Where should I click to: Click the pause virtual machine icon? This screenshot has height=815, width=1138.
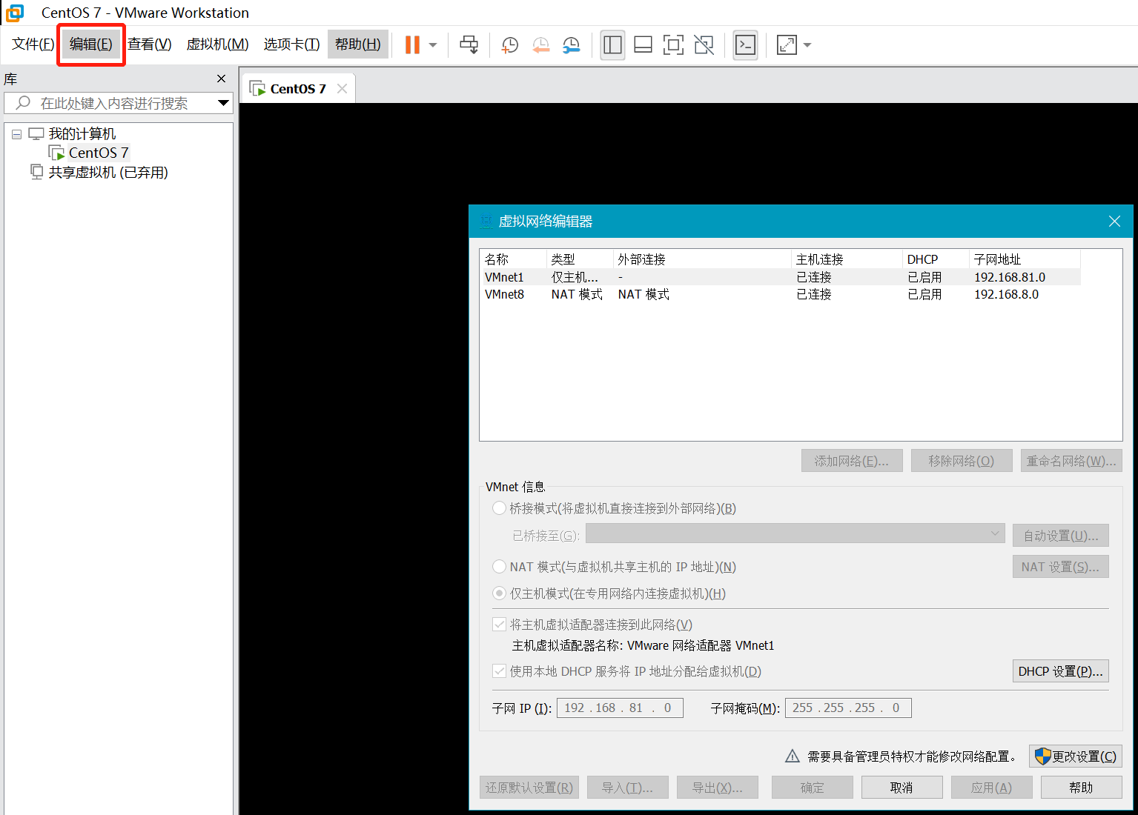click(x=412, y=45)
